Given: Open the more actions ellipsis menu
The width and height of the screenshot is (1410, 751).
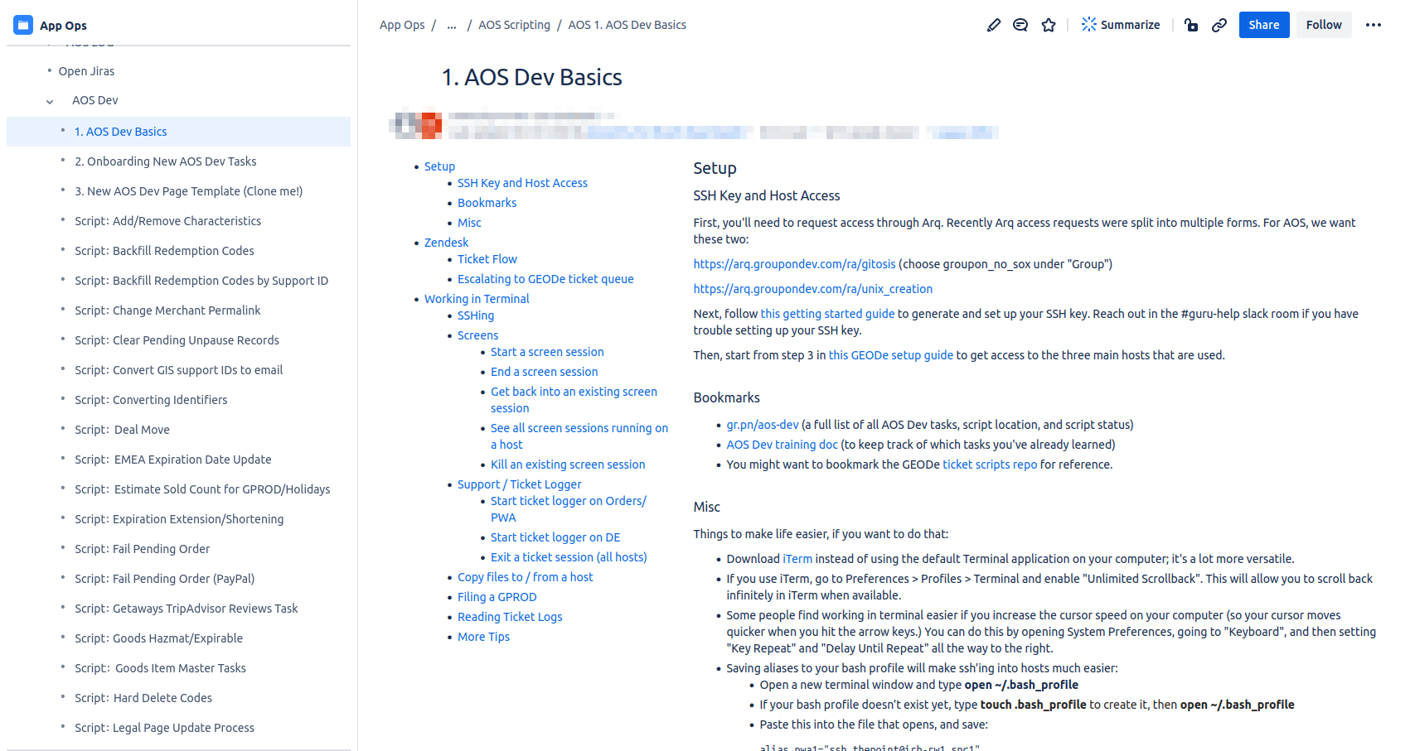Looking at the screenshot, I should pyautogui.click(x=1373, y=25).
